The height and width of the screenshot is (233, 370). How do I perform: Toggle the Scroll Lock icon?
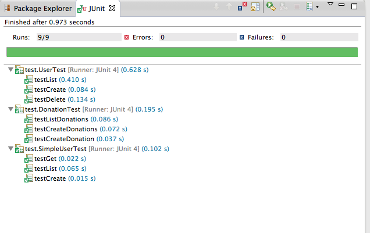click(x=255, y=6)
